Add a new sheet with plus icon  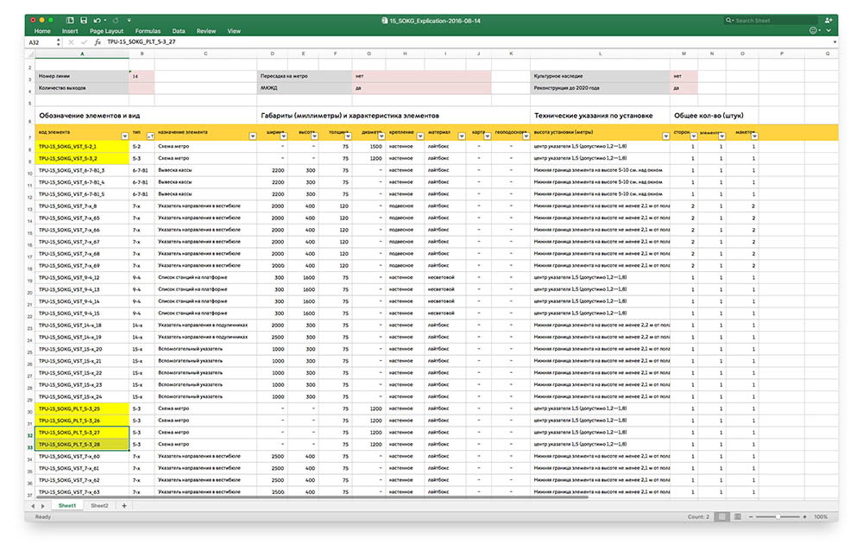pyautogui.click(x=123, y=505)
